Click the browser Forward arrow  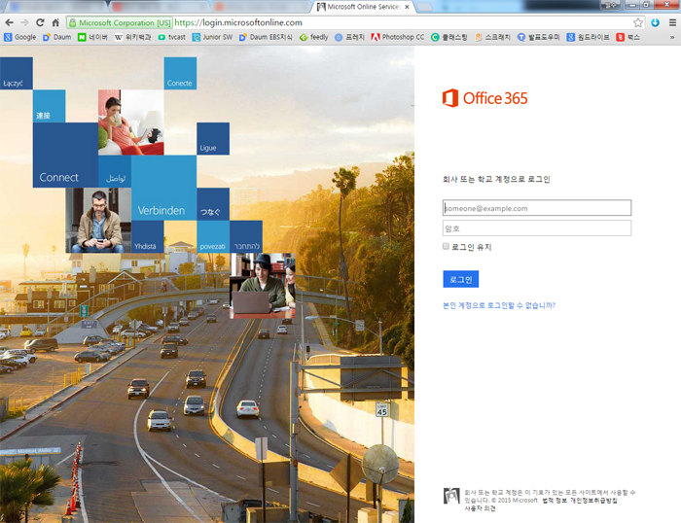point(24,22)
